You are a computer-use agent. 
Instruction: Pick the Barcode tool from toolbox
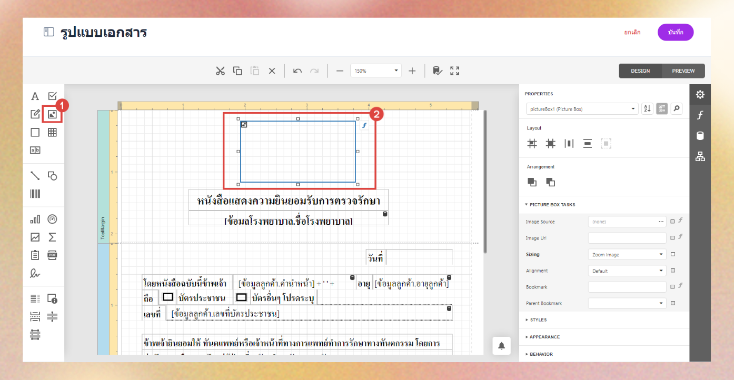[x=35, y=194]
